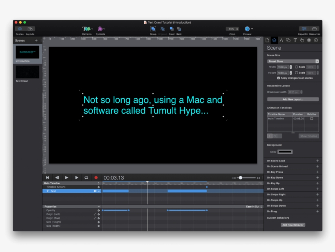Screen dimensions: 335x252
Task: Play the timeline animation
Action: pos(67,178)
